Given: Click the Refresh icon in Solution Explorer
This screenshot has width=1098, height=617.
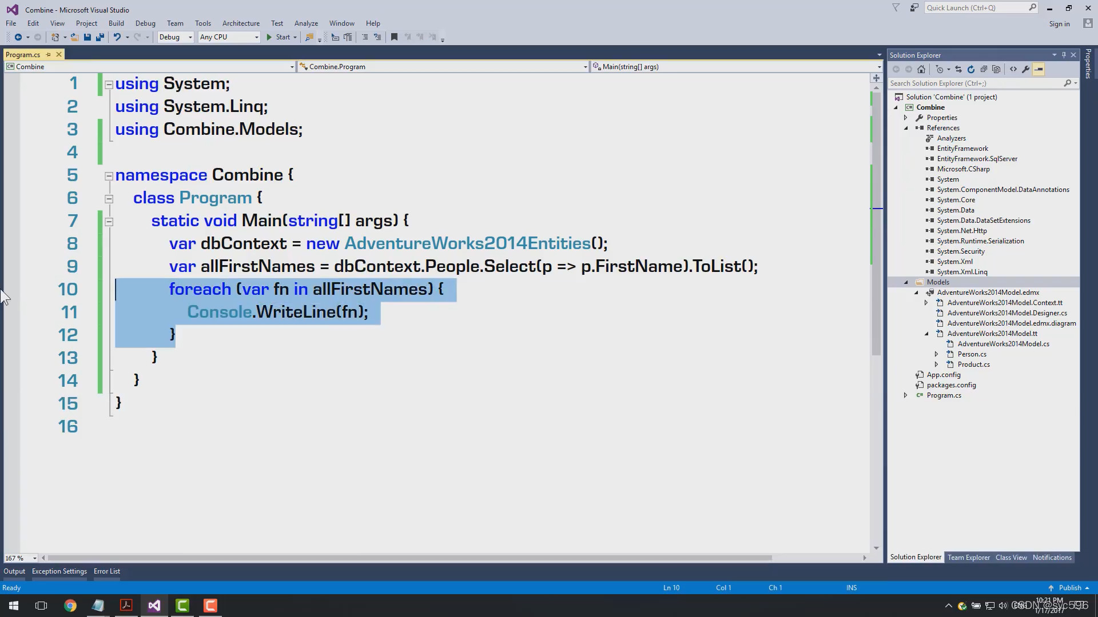Looking at the screenshot, I should click(x=971, y=69).
